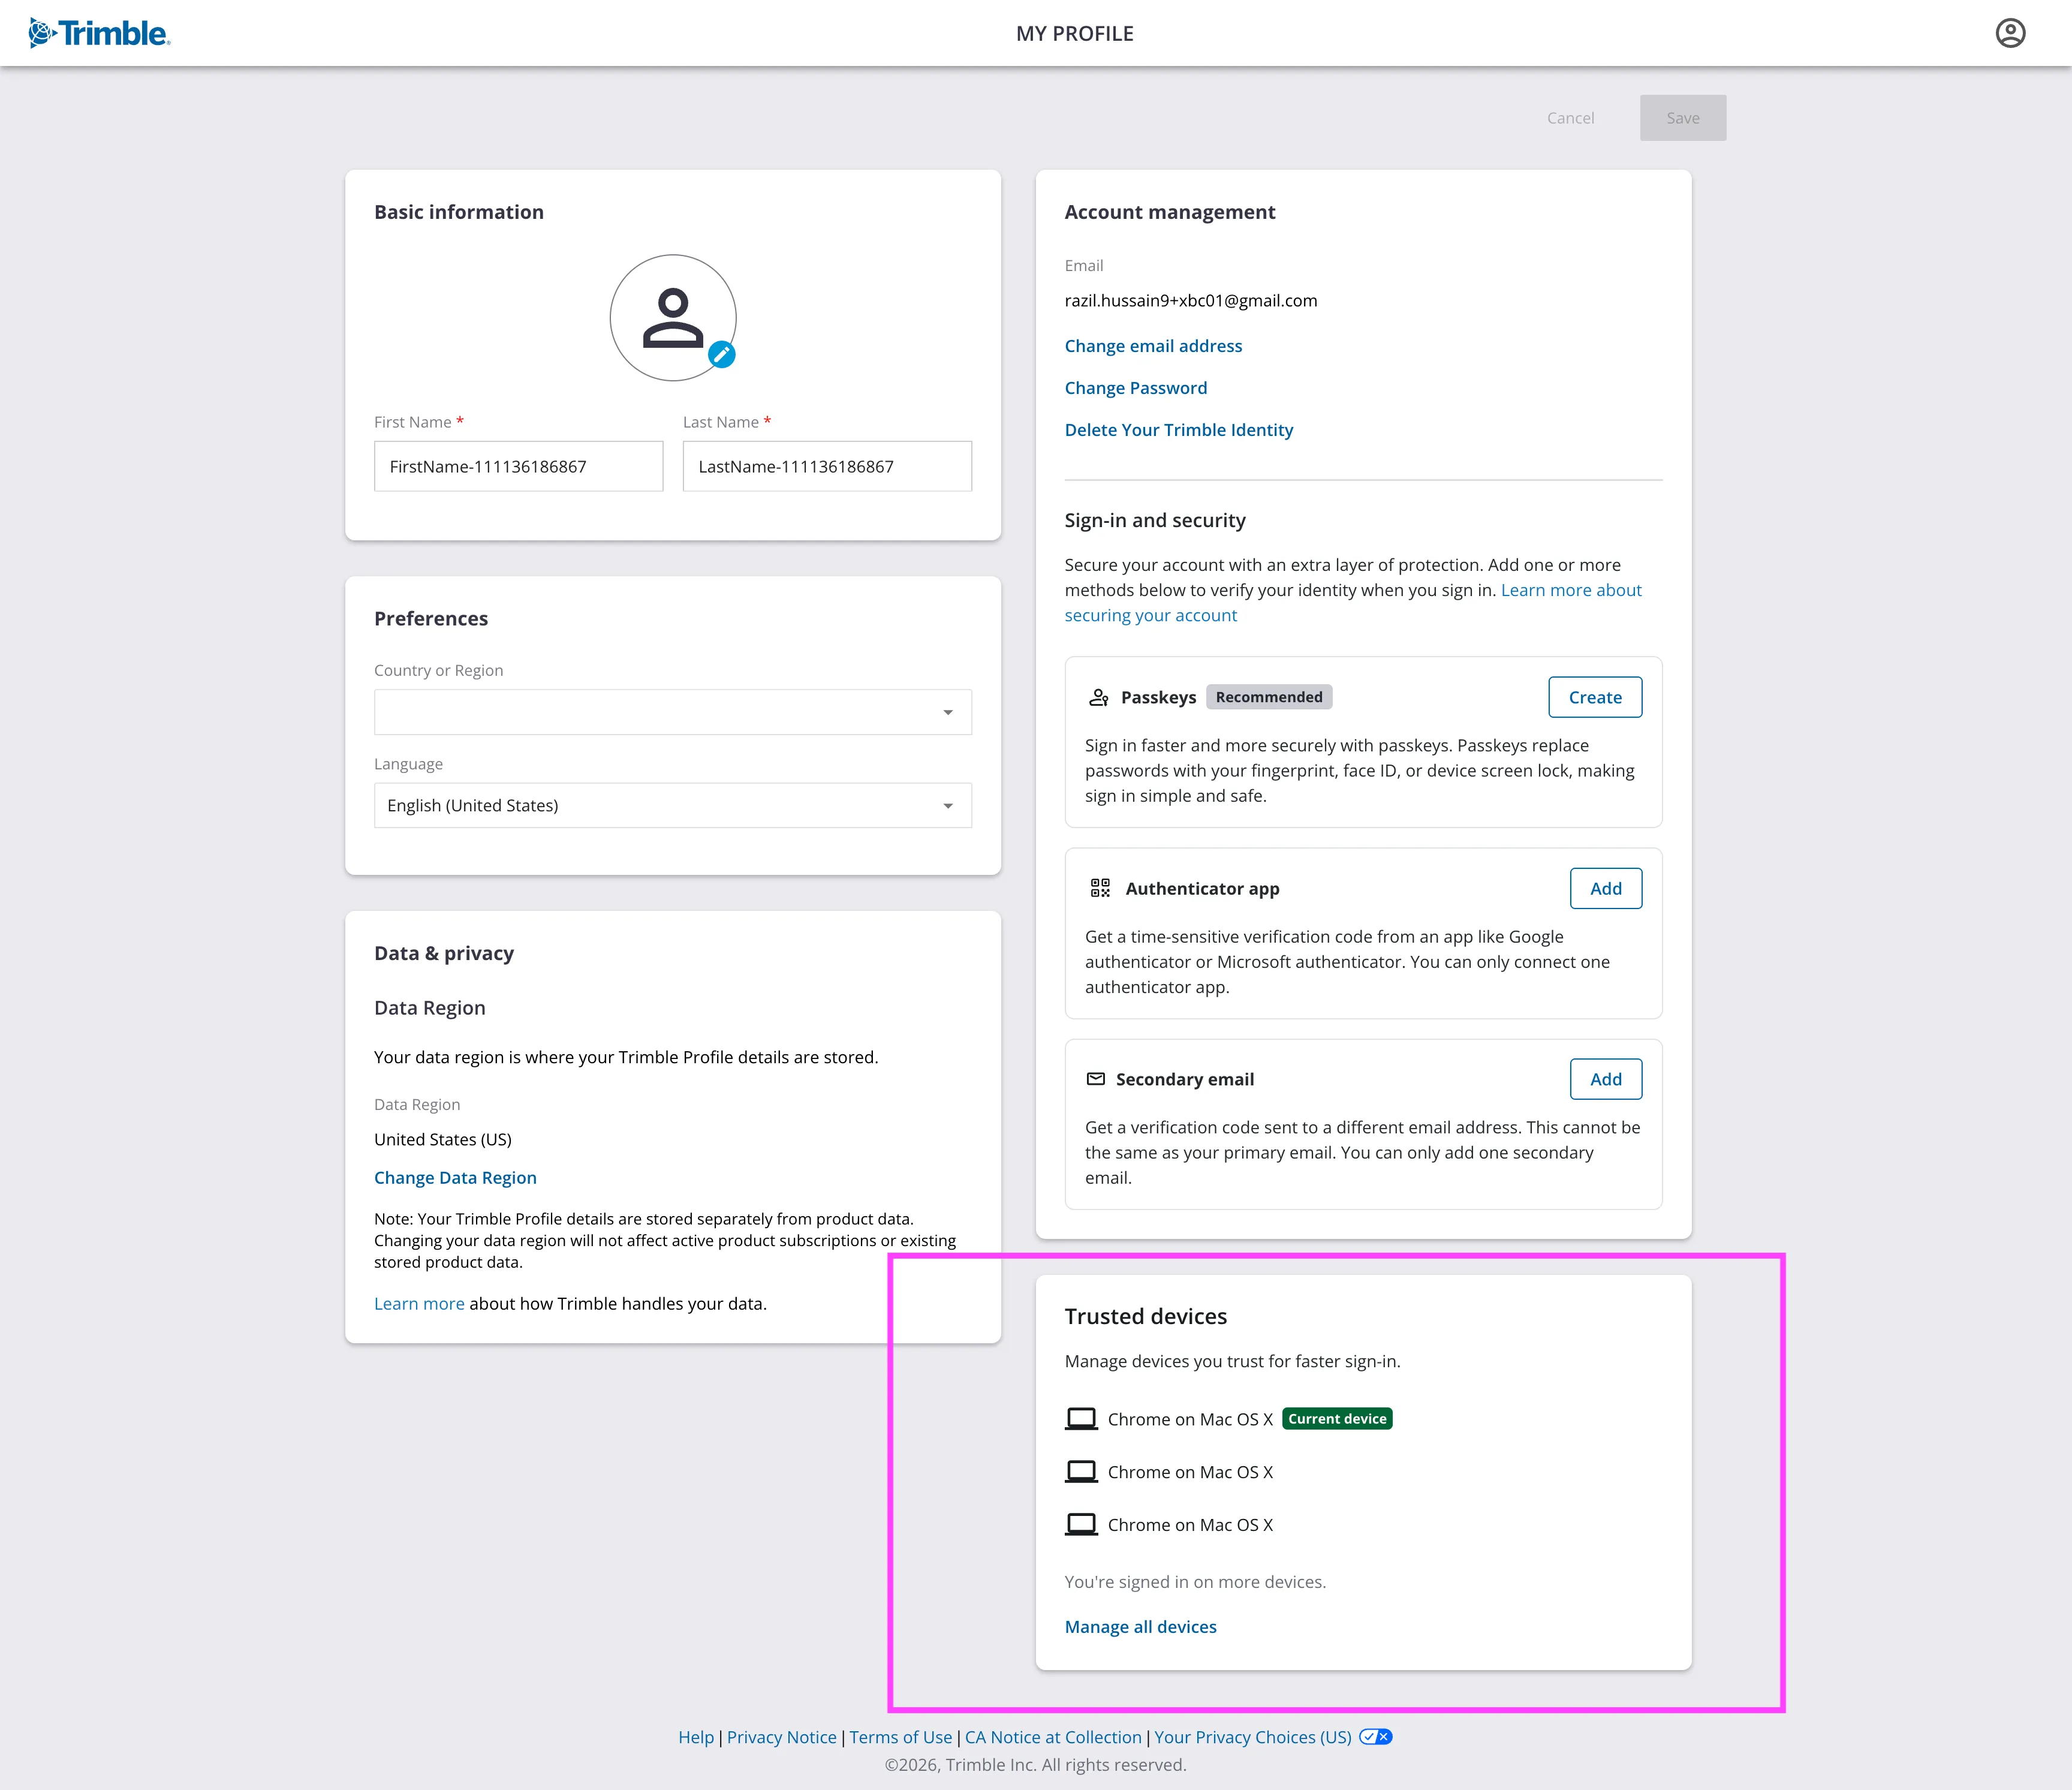The height and width of the screenshot is (1790, 2072).
Task: Click the Save button
Action: point(1683,118)
